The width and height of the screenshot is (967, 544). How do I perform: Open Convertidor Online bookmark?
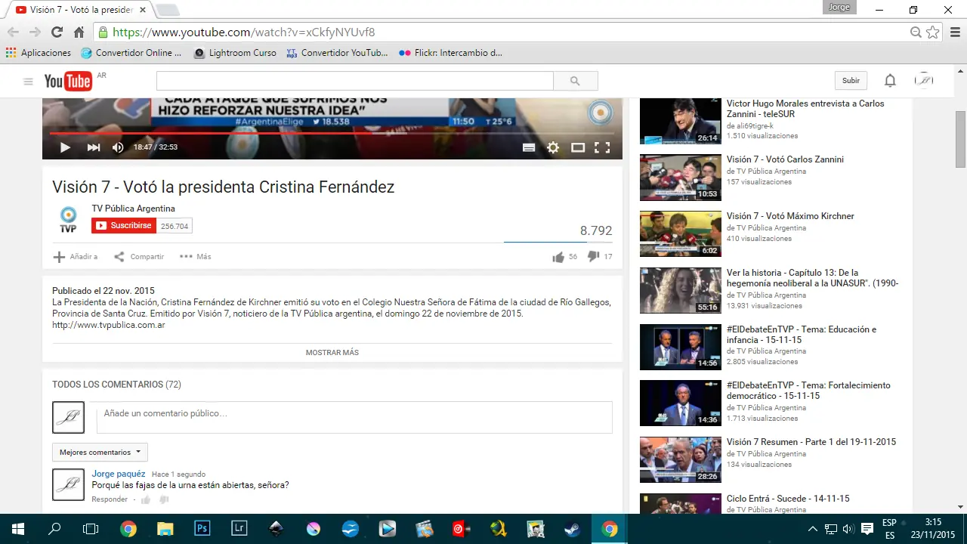(x=131, y=53)
